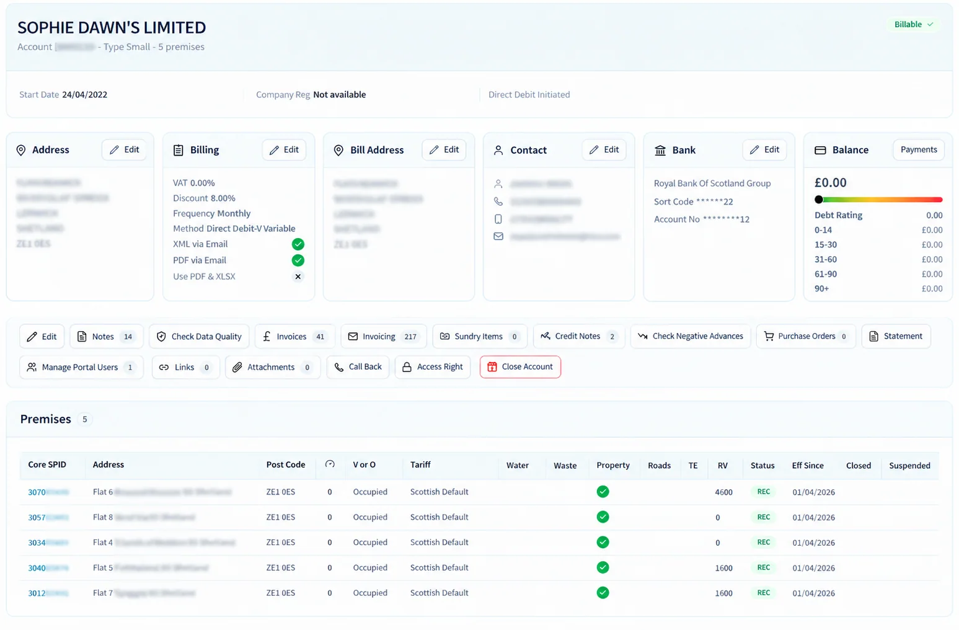Open Payments from the Balance card
This screenshot has height=630, width=959.
tap(919, 149)
